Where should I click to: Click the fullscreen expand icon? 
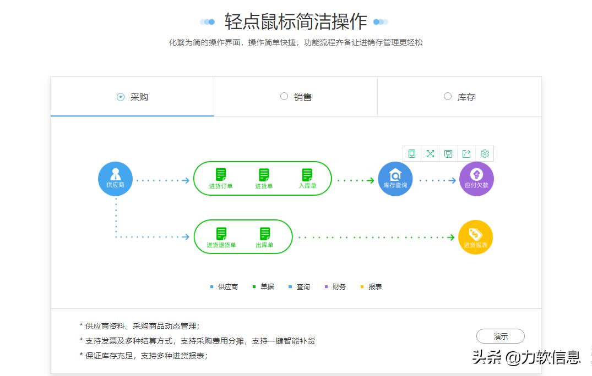pyautogui.click(x=430, y=154)
